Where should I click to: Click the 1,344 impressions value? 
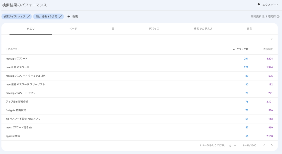270,67
